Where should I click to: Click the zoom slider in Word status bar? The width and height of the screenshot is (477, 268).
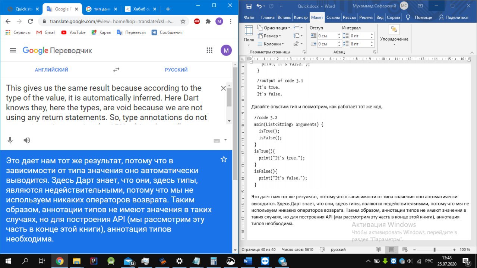click(434, 249)
